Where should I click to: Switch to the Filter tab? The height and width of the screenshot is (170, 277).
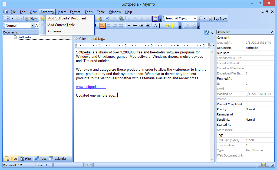pyautogui.click(x=26, y=159)
